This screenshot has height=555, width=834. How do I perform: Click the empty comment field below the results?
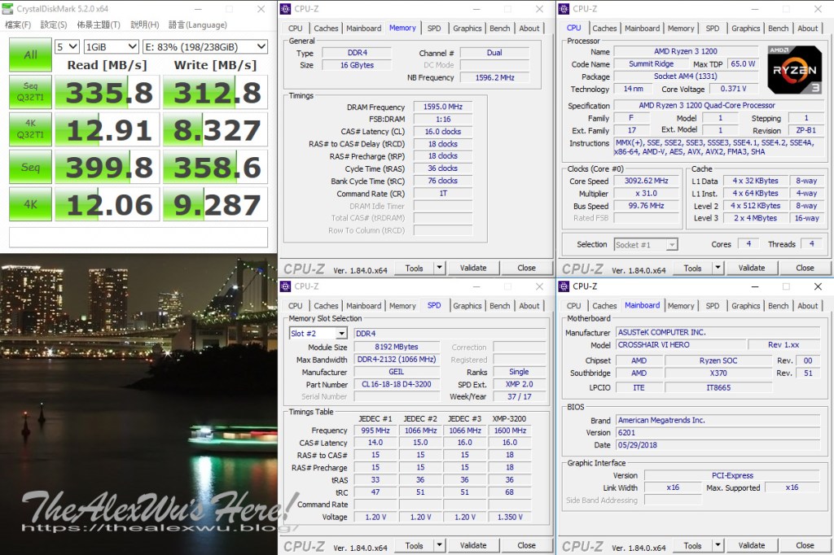(x=138, y=237)
